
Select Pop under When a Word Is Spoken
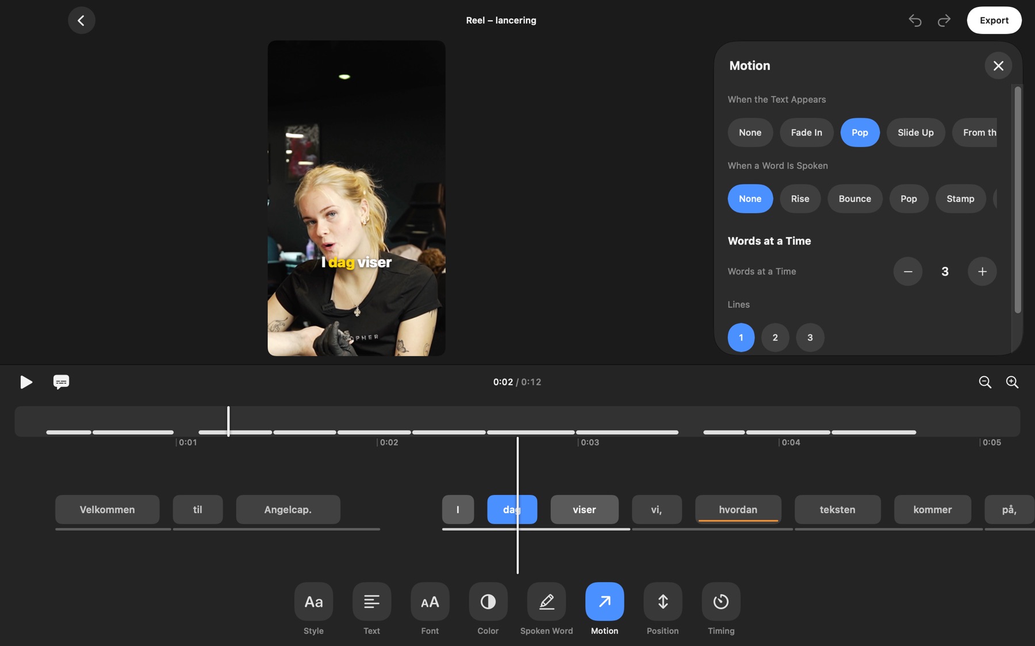coord(908,199)
